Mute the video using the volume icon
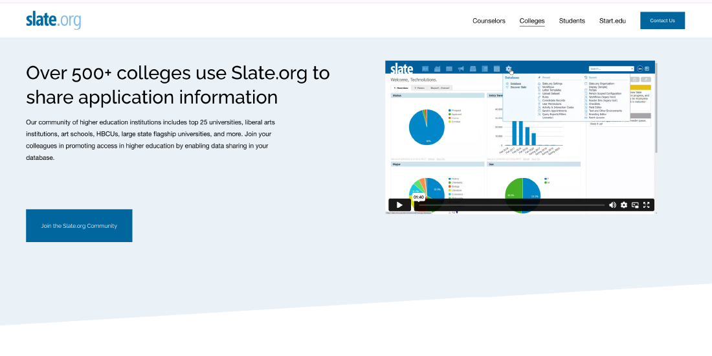The height and width of the screenshot is (356, 712). [612, 205]
